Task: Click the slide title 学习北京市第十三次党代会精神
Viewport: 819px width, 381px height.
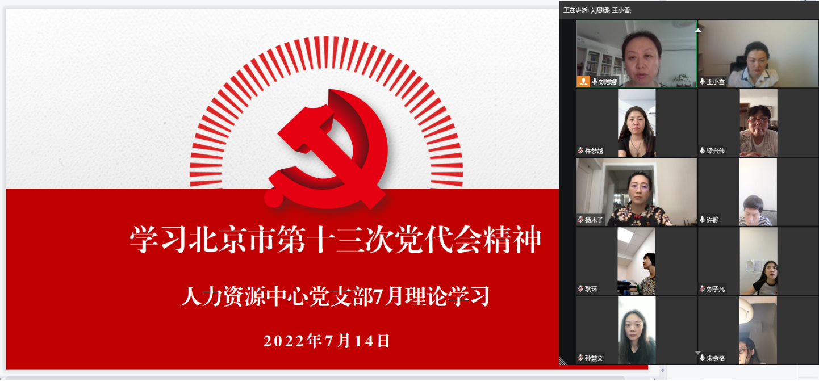Action: (x=335, y=240)
